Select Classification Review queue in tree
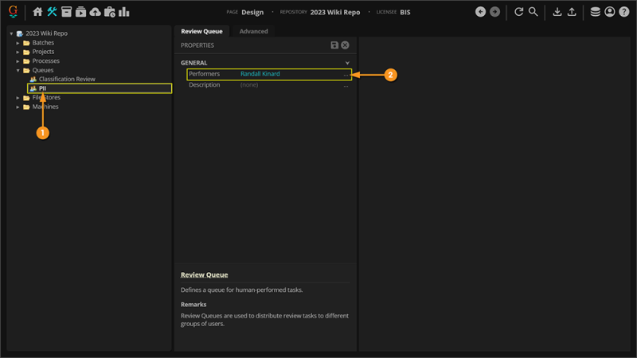 point(67,80)
